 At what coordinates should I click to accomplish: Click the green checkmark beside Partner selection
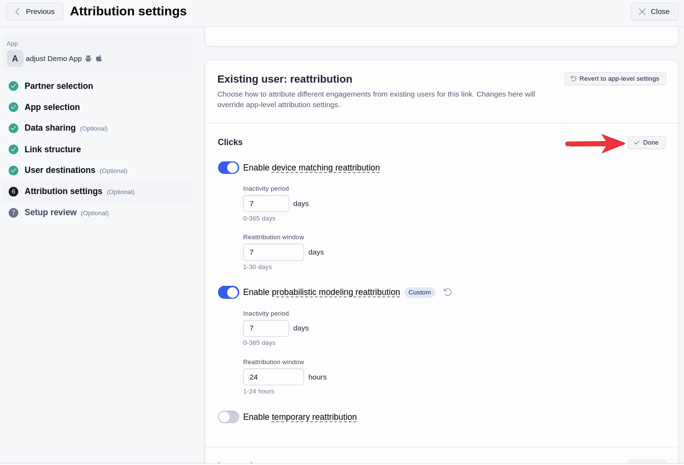(x=13, y=86)
